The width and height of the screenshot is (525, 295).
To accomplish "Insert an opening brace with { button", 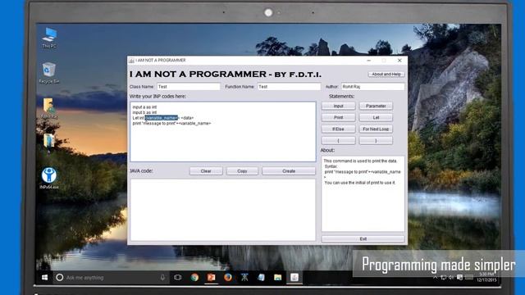I will click(x=339, y=140).
